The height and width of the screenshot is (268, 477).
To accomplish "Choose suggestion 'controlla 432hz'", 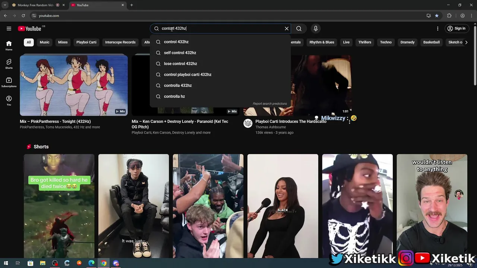I will (x=220, y=86).
